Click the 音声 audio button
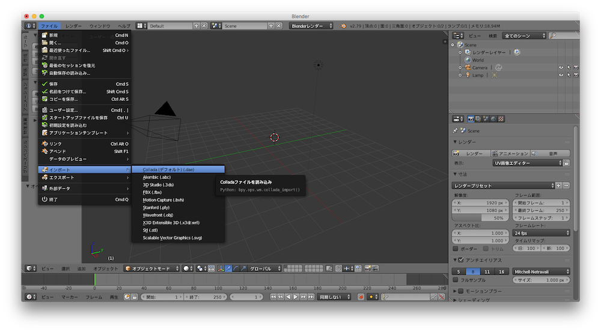This screenshot has width=601, height=332. pos(550,154)
